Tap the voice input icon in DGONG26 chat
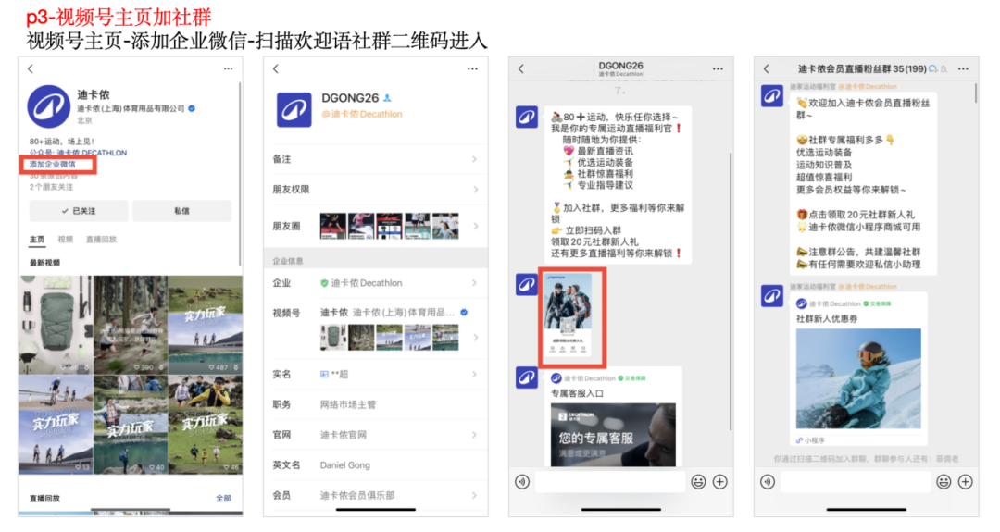The width and height of the screenshot is (1000, 532). point(522,482)
